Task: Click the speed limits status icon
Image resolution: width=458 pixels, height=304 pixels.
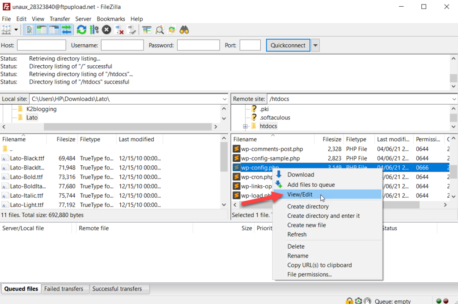Action: point(368,301)
